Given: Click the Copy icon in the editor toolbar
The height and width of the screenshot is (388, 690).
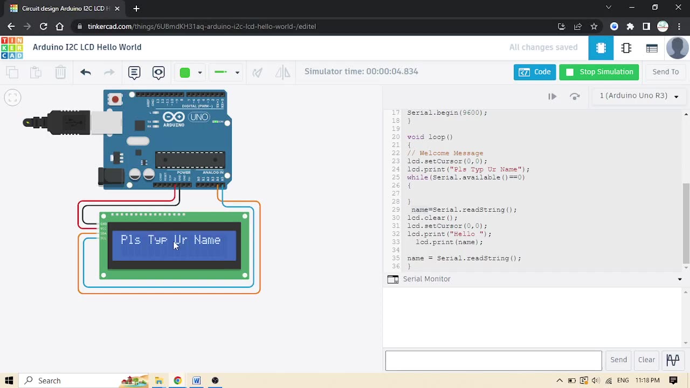Looking at the screenshot, I should [x=12, y=72].
